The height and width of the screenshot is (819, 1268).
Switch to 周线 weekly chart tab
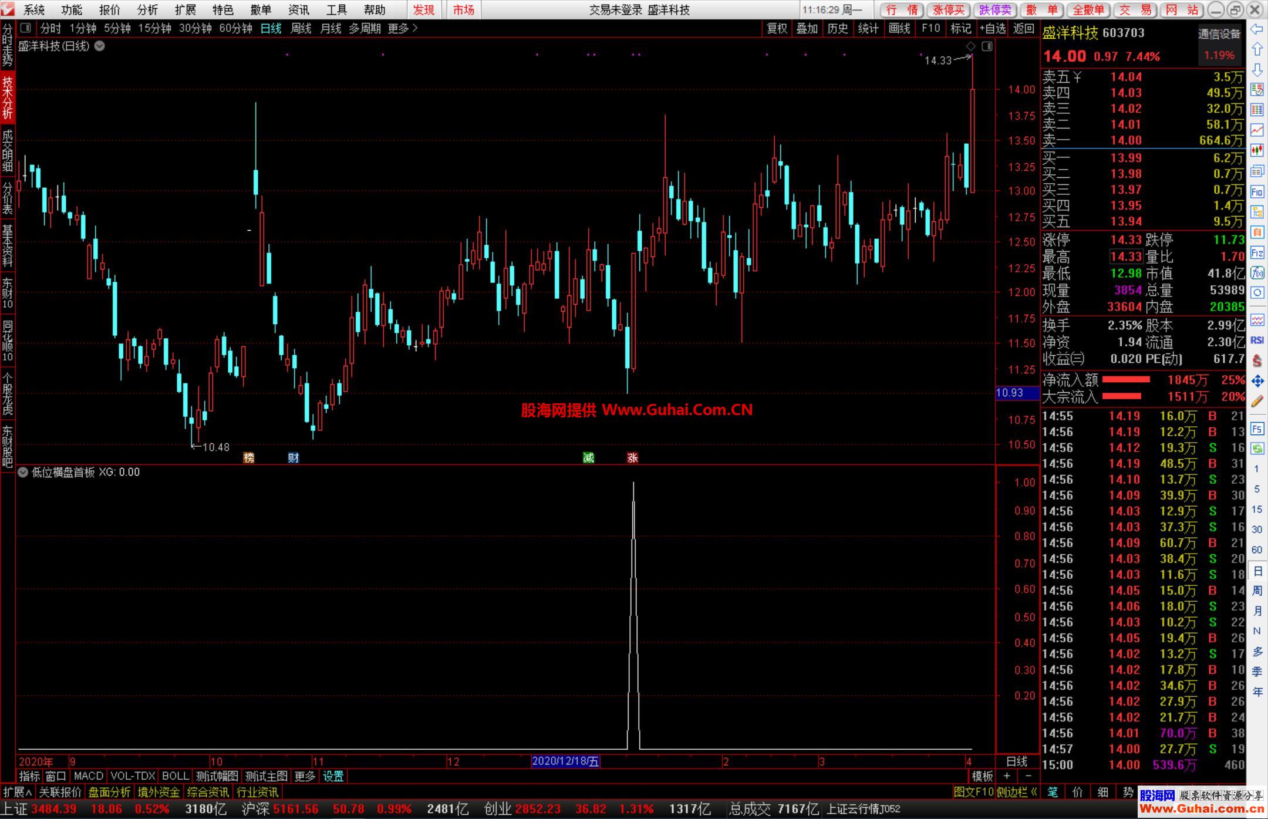click(301, 28)
